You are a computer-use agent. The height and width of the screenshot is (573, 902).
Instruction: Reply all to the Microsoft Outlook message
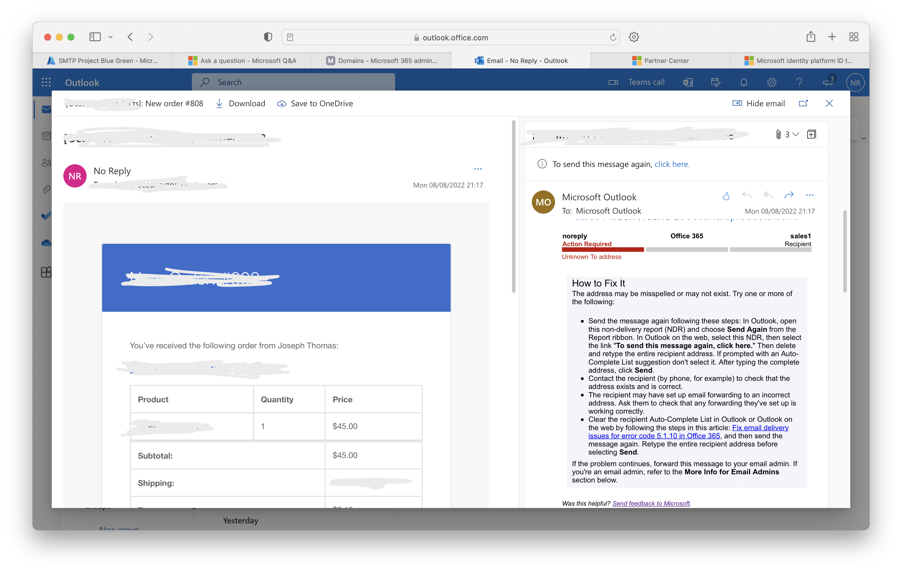767,195
